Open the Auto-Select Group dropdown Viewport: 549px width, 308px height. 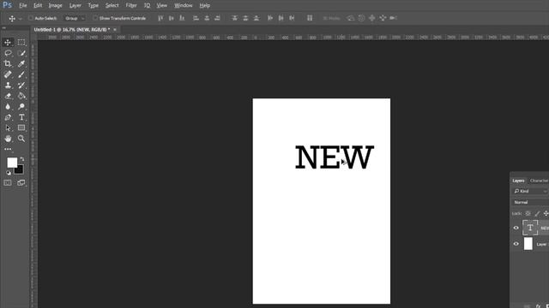coord(75,18)
